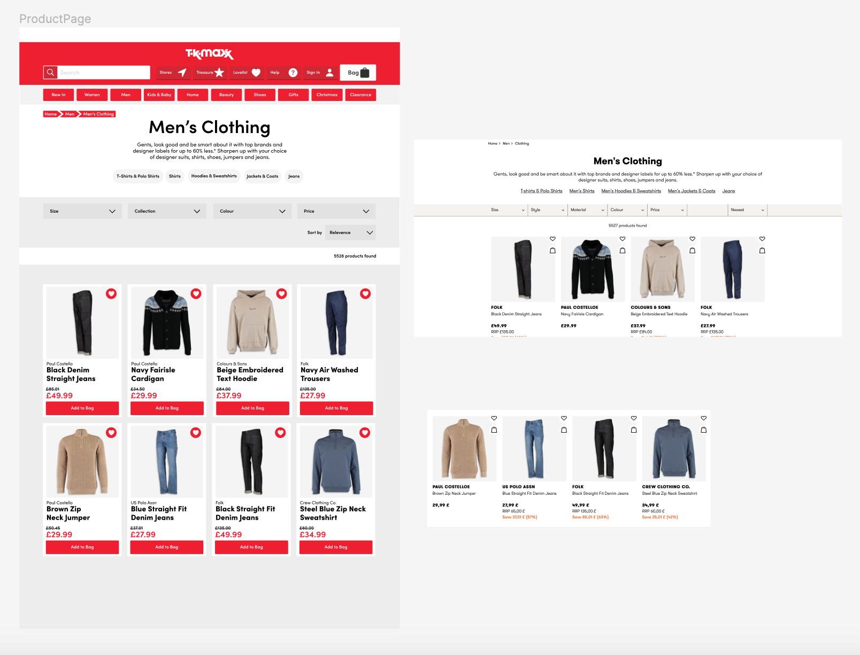Image resolution: width=860 pixels, height=655 pixels.
Task: Click bag icon beside Paul Costelloe cardigan reference item
Action: [623, 250]
